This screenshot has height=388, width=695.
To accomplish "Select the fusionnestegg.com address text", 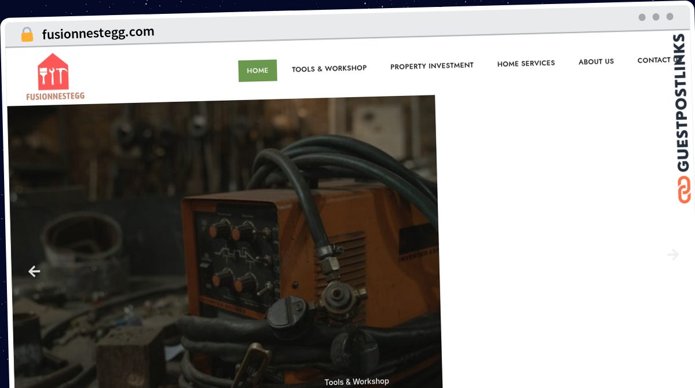I will click(x=98, y=33).
